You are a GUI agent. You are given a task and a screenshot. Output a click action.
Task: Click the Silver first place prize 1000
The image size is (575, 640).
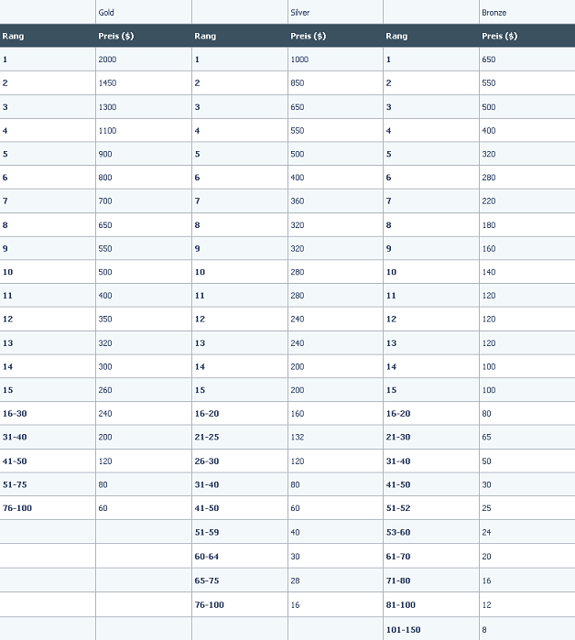tap(299, 60)
